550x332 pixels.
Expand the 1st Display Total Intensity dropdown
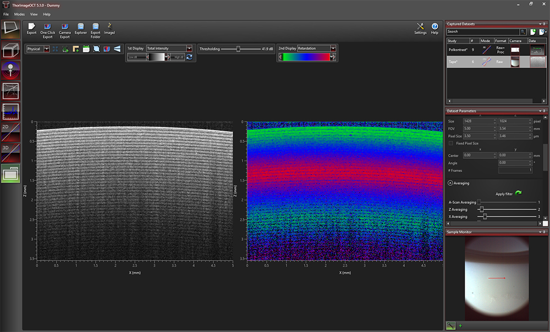189,48
